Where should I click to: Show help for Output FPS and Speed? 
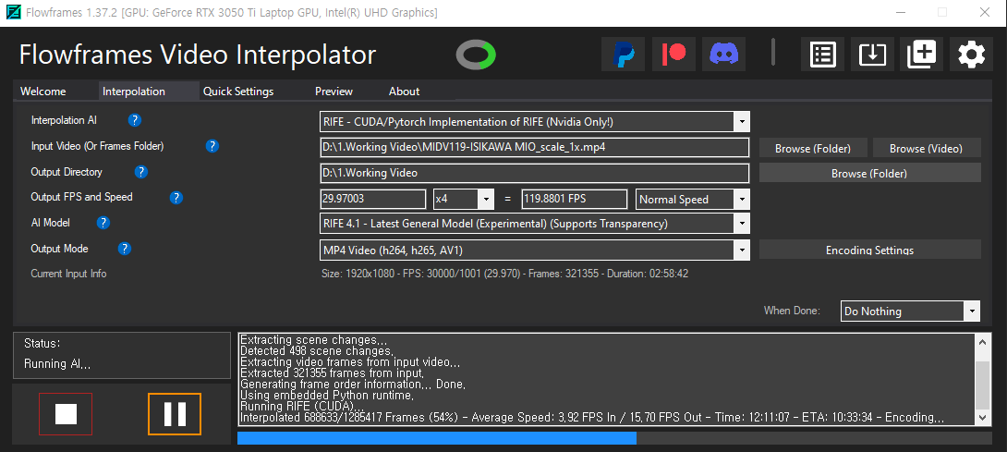coord(176,198)
